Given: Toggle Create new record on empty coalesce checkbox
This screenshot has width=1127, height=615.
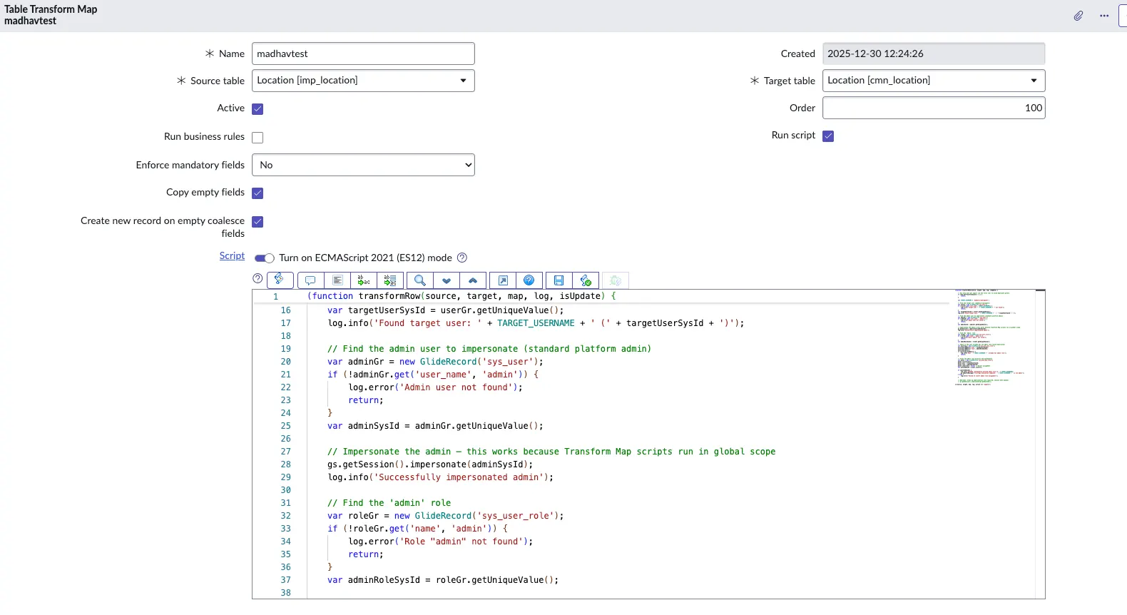Looking at the screenshot, I should [257, 222].
